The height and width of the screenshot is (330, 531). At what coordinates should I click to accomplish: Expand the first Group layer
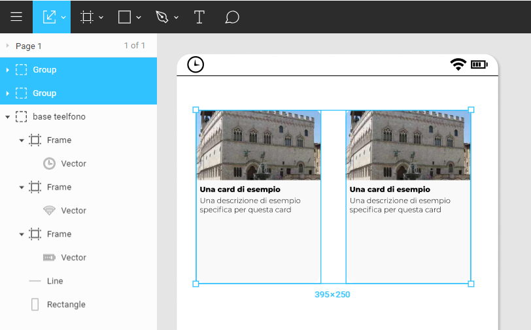pos(7,70)
